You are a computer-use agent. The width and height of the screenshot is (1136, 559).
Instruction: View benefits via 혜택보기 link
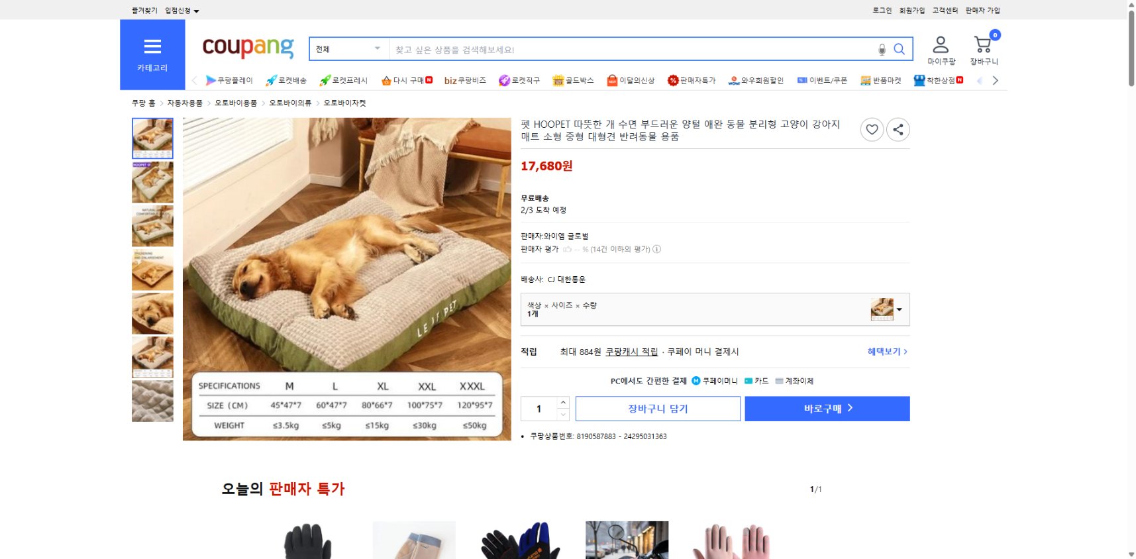click(888, 352)
